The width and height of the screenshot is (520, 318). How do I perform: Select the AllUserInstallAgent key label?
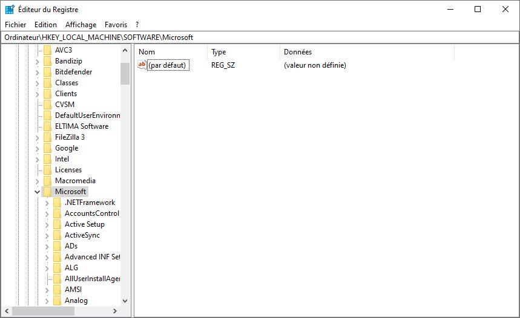pyautogui.click(x=92, y=279)
